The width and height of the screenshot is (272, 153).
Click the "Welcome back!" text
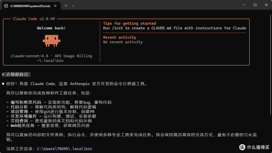tap(51, 28)
